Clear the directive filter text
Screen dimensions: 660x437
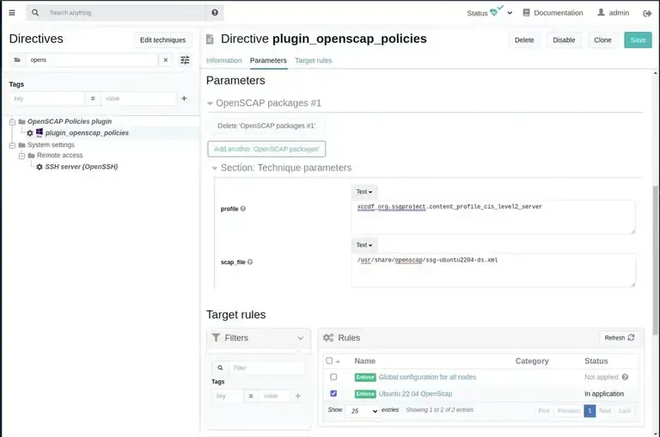pos(165,60)
